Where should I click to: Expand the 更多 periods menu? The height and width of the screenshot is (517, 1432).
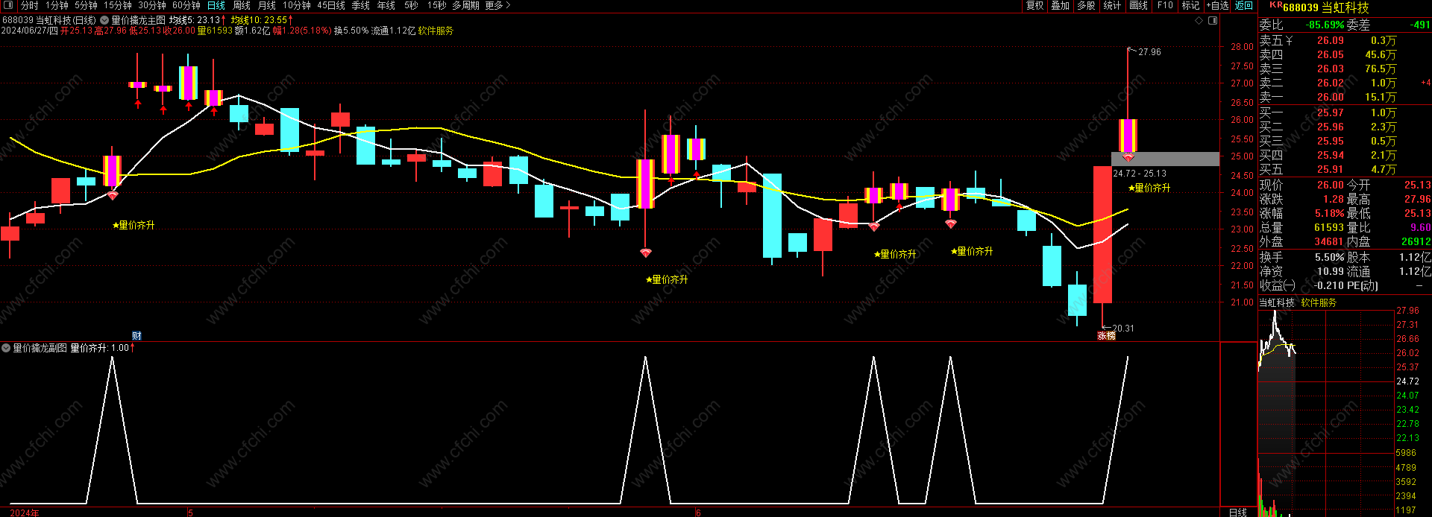[497, 5]
